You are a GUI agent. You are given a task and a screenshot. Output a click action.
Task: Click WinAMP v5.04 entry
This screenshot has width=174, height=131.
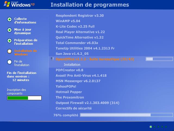pos(68,21)
